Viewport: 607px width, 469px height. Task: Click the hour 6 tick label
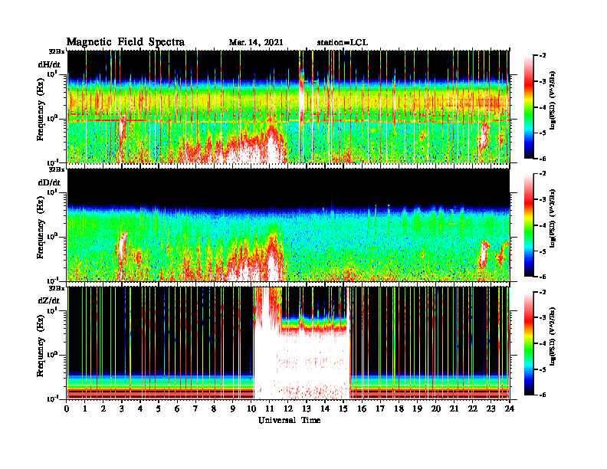177,408
